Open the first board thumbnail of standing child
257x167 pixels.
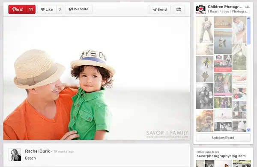[205, 29]
